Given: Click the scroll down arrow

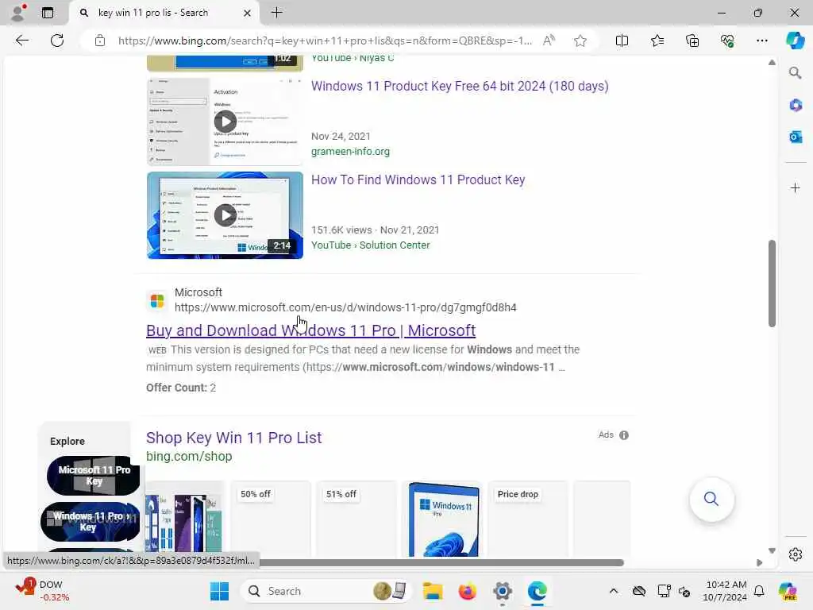Looking at the screenshot, I should point(772,551).
